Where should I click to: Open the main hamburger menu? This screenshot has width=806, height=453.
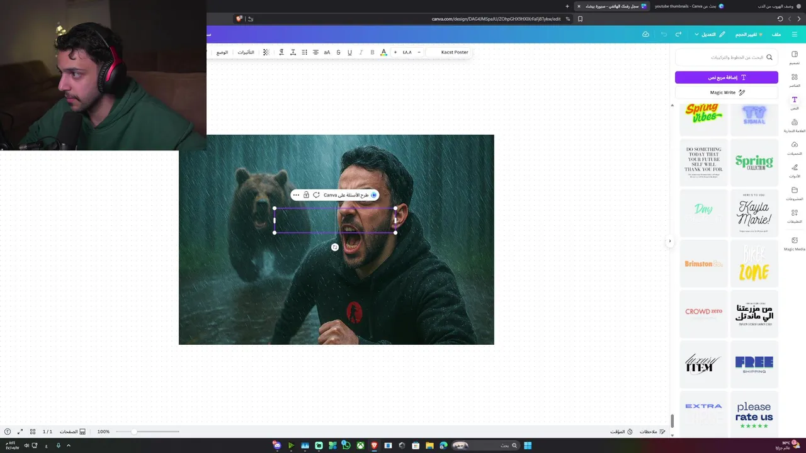coord(795,34)
